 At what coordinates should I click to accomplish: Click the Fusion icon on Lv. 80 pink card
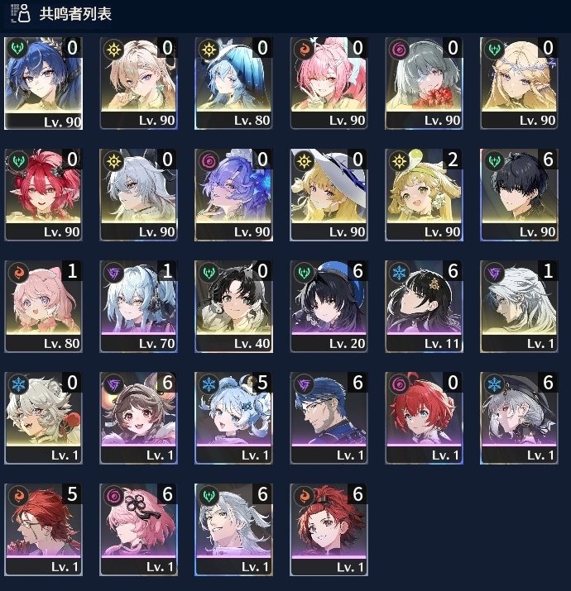tap(19, 273)
